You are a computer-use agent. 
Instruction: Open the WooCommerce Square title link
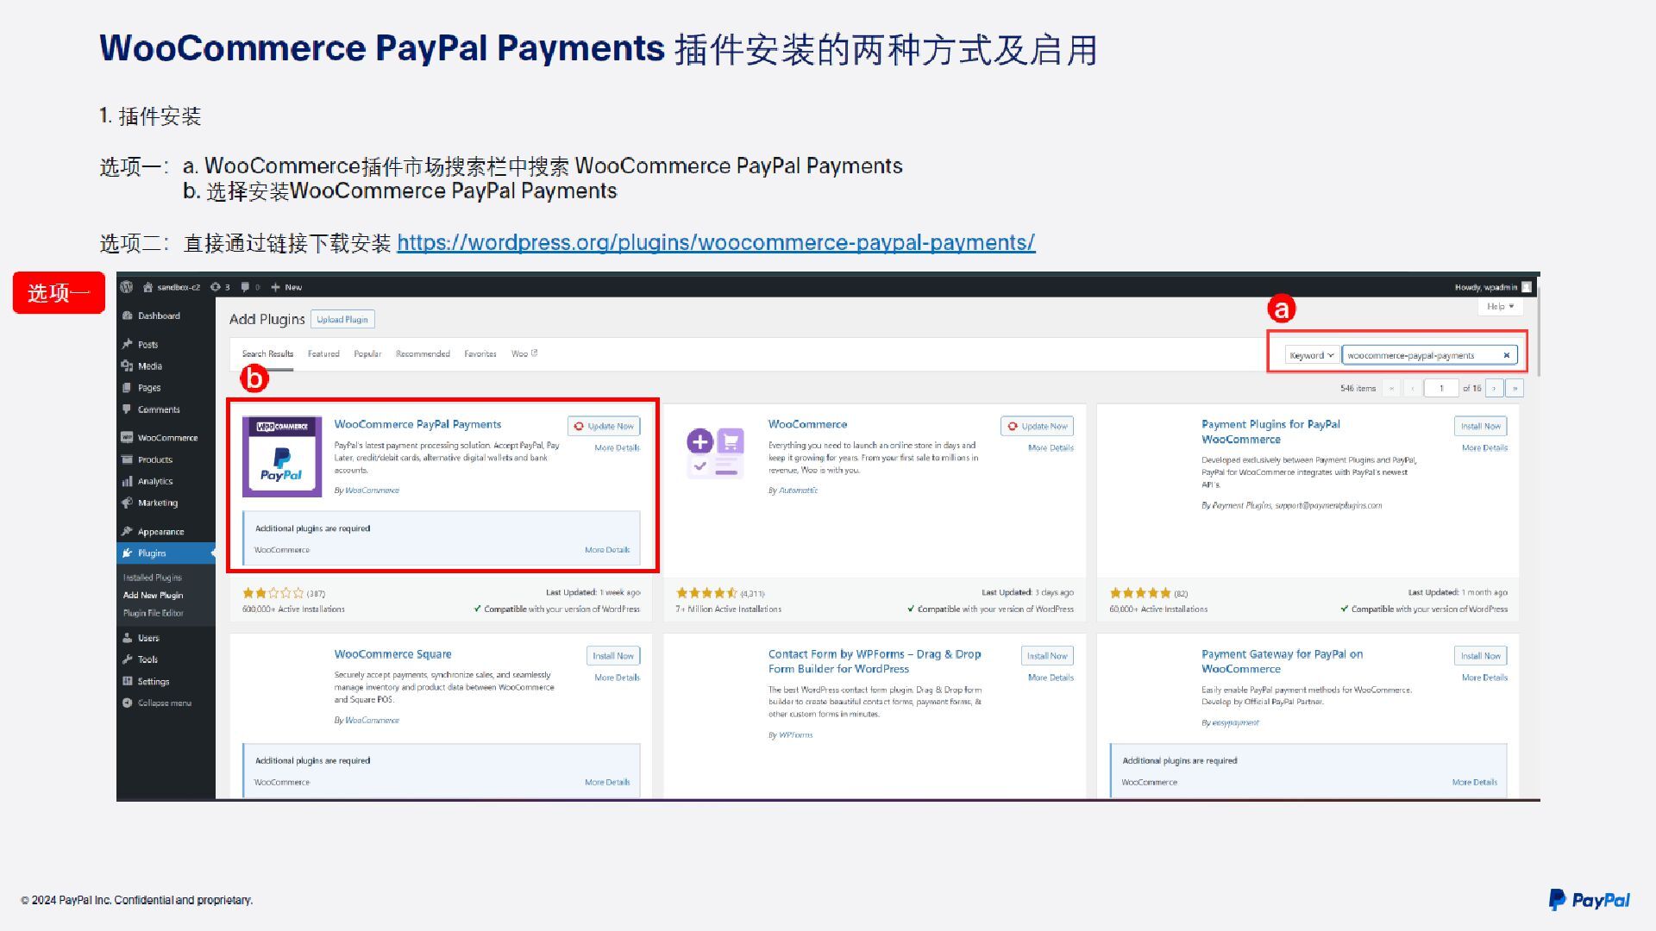tap(392, 654)
